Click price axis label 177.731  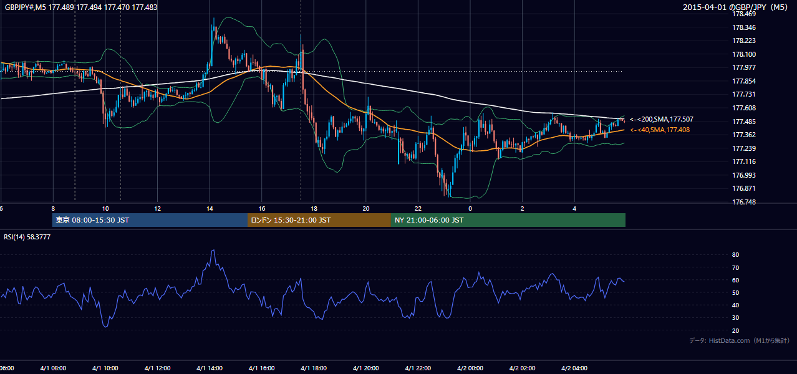pos(743,94)
